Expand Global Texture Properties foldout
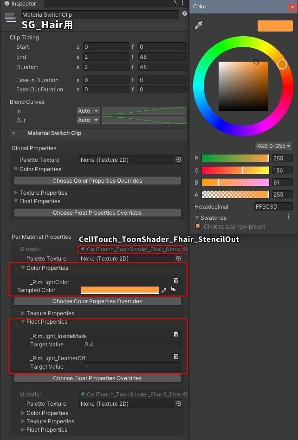 pos(16,193)
